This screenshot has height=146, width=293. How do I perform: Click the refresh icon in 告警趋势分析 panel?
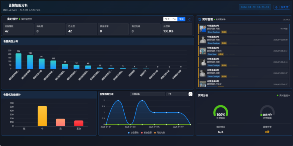[190, 94]
